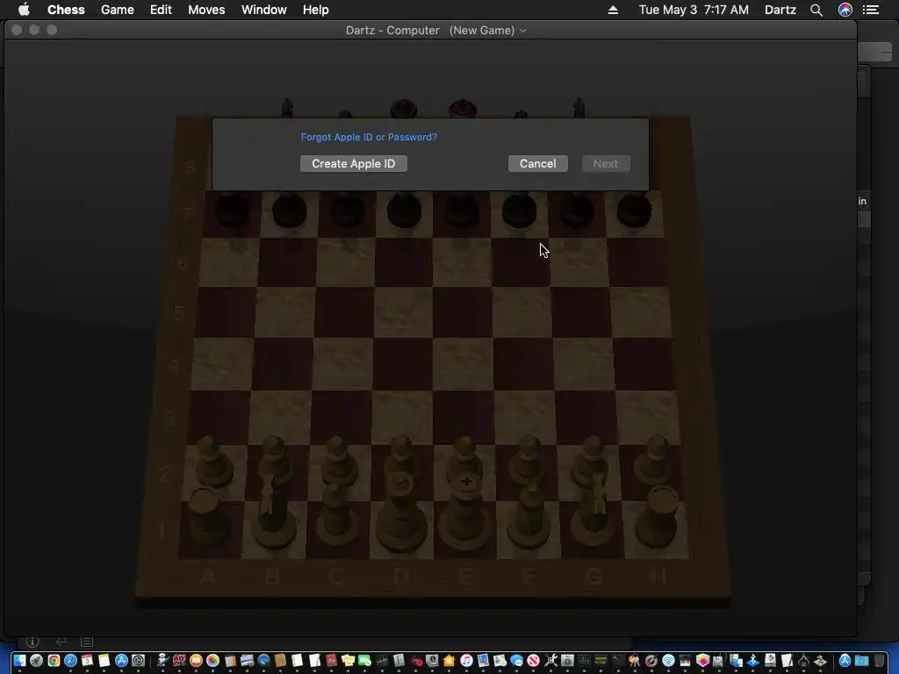Launch QuickTime Player from the Dock
This screenshot has width=899, height=674.
click(263, 660)
